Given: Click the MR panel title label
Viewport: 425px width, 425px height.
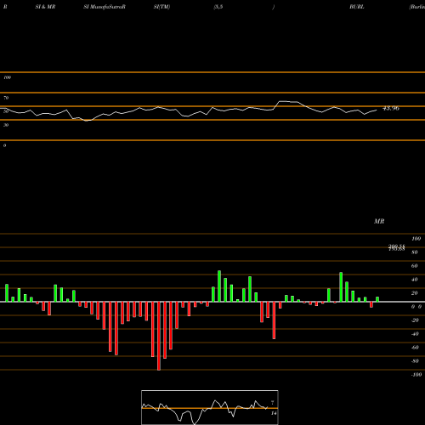Looking at the screenshot, I should tap(379, 221).
